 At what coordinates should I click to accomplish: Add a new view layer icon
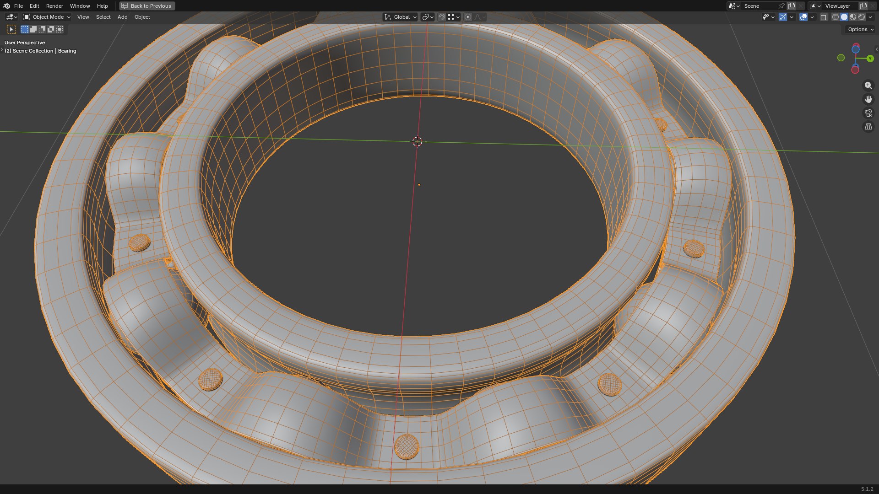[x=863, y=6]
